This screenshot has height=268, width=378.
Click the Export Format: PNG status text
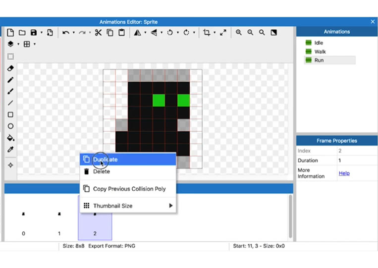tap(111, 246)
